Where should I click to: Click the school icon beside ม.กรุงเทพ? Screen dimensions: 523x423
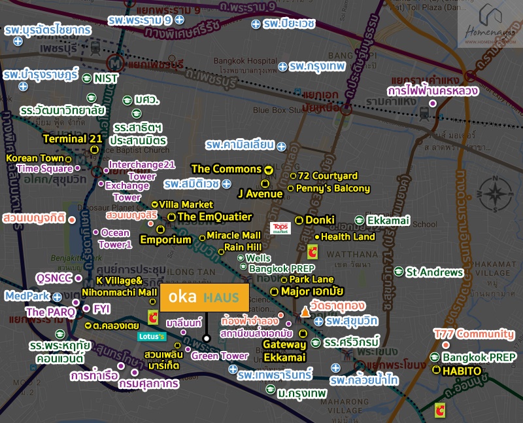pos(270,389)
